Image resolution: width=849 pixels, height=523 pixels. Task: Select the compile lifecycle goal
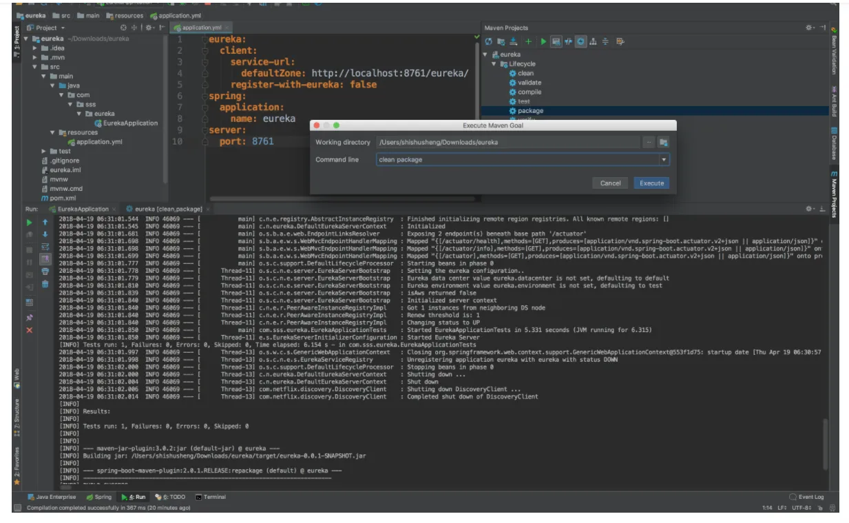(525, 92)
